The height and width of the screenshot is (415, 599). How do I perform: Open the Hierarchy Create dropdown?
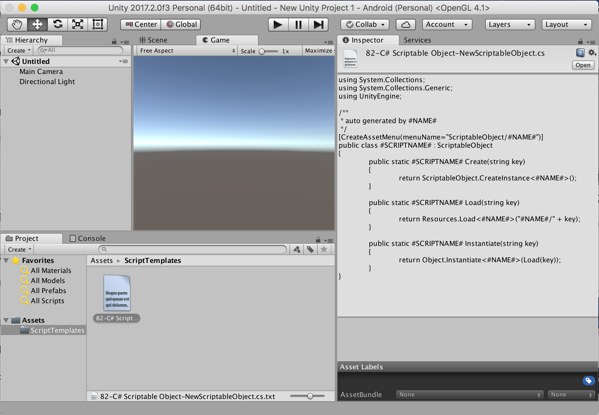(x=19, y=50)
